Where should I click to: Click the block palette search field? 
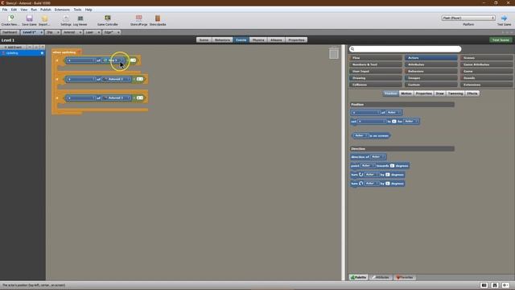point(406,49)
